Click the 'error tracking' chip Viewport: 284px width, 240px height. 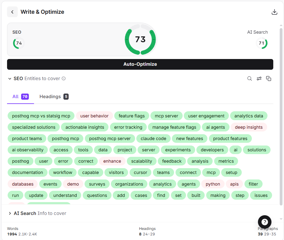[x=128, y=127]
